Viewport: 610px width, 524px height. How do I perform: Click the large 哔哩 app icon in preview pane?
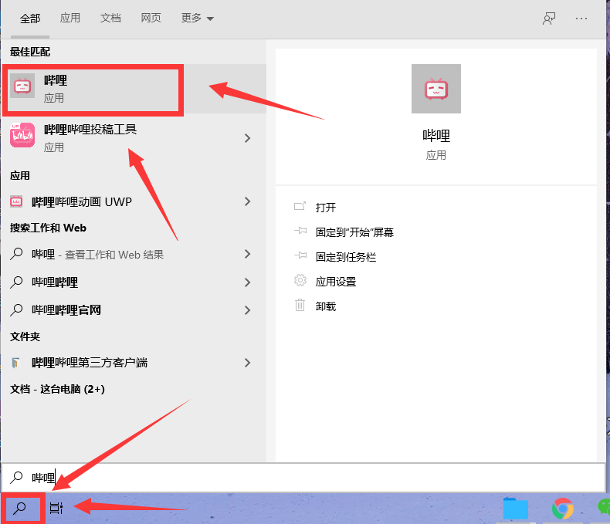436,89
